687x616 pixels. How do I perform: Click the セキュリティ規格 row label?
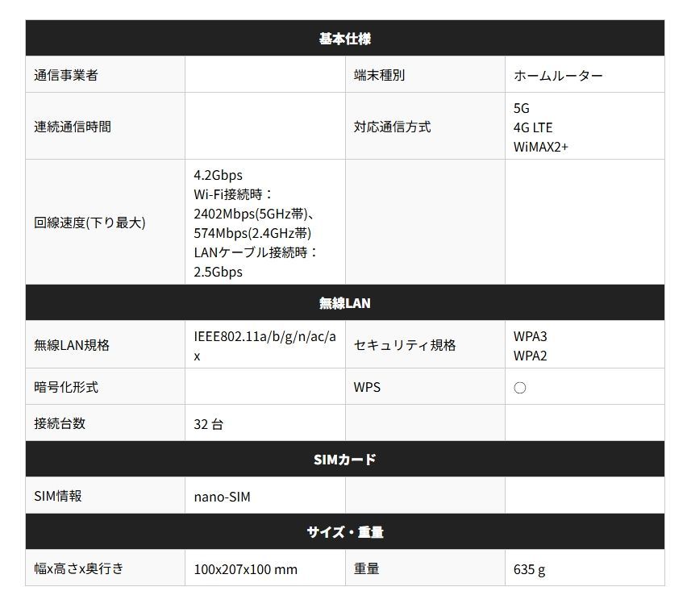pos(398,344)
